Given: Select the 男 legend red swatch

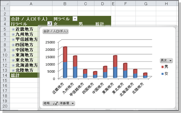Looking at the screenshot, I should click(x=163, y=67).
